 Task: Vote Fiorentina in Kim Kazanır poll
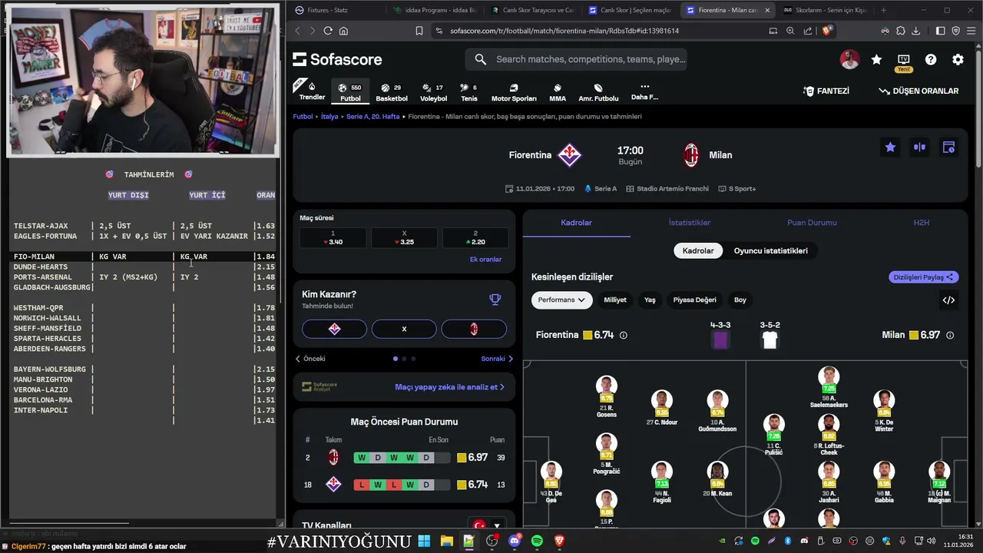coord(334,329)
